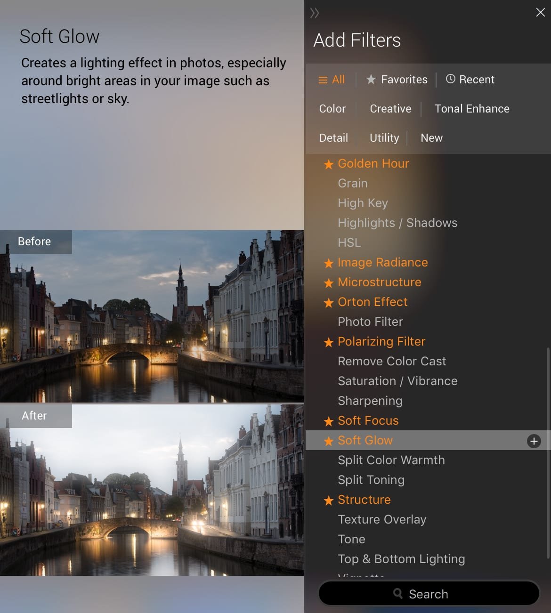
Task: Toggle favorite star on Golden Hour
Action: pos(329,164)
